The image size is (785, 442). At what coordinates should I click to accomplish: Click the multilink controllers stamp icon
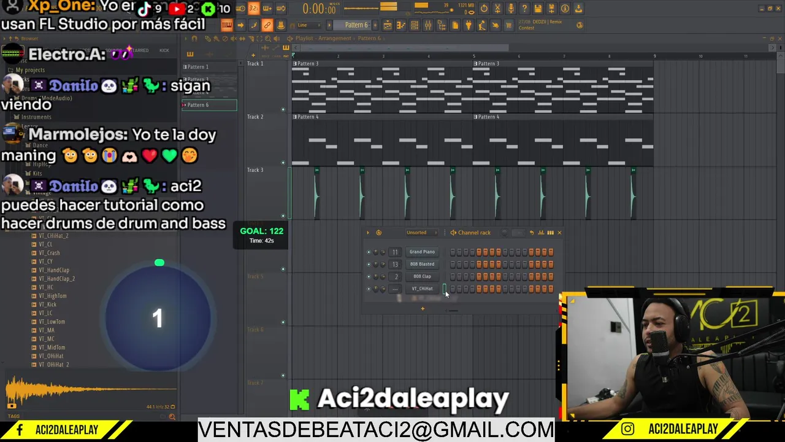pos(280,25)
